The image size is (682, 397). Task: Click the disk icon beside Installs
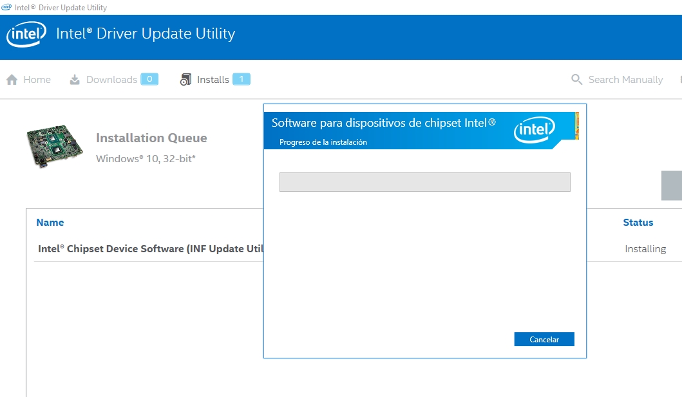pos(185,80)
